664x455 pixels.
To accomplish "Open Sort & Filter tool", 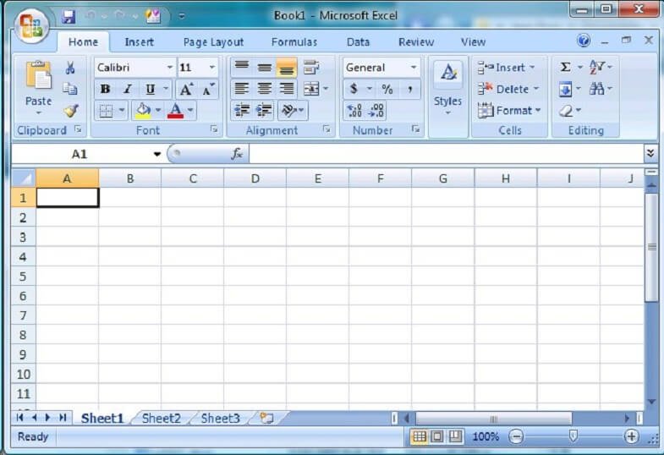I will [597, 67].
